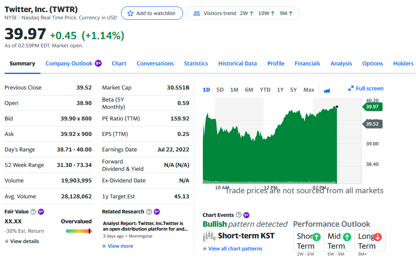Click the Bid value 39.90 x 800

click(x=76, y=118)
